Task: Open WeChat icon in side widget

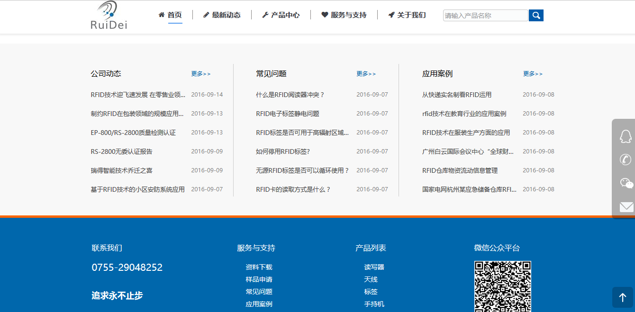Action: (626, 183)
